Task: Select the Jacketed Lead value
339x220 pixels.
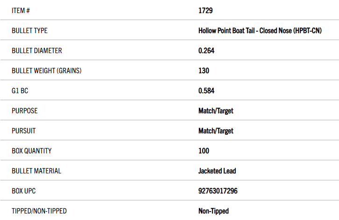Action: click(x=217, y=171)
